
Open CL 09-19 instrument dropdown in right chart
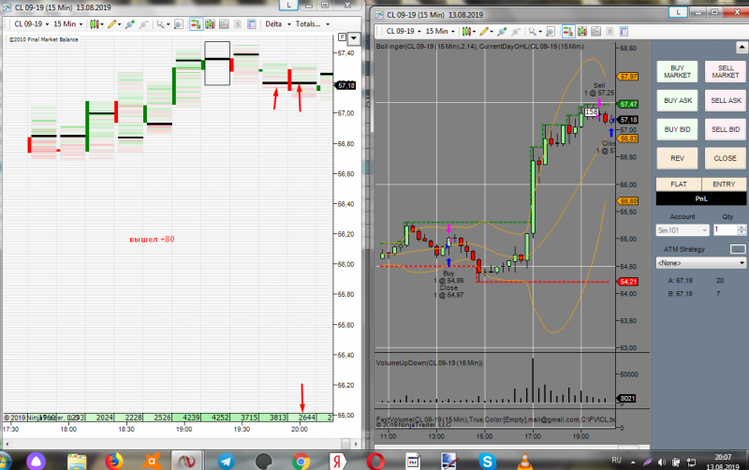click(404, 32)
